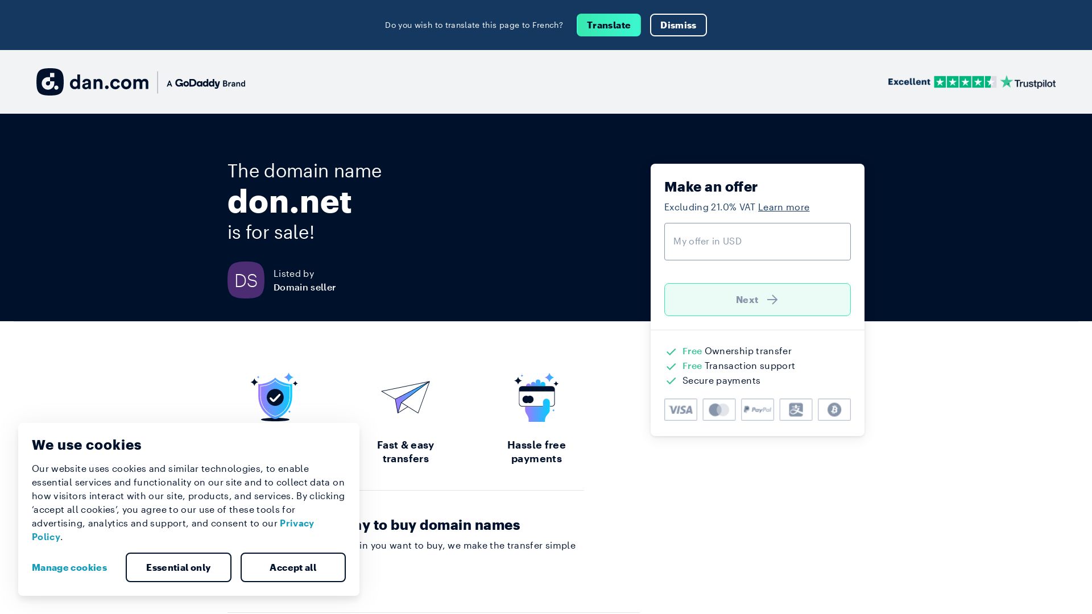Click the paper plane fast transfer icon
This screenshot has height=614, width=1092.
[406, 397]
